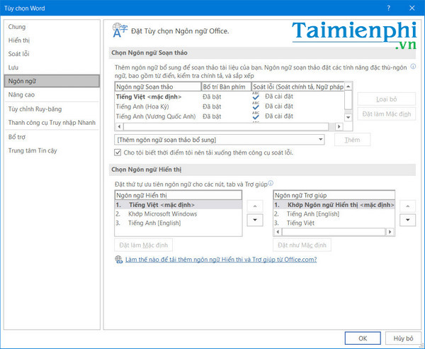The width and height of the screenshot is (425, 349).
Task: Click proofing check icon for Tiếng Anh (Hoa Kỳ)
Action: (256, 106)
